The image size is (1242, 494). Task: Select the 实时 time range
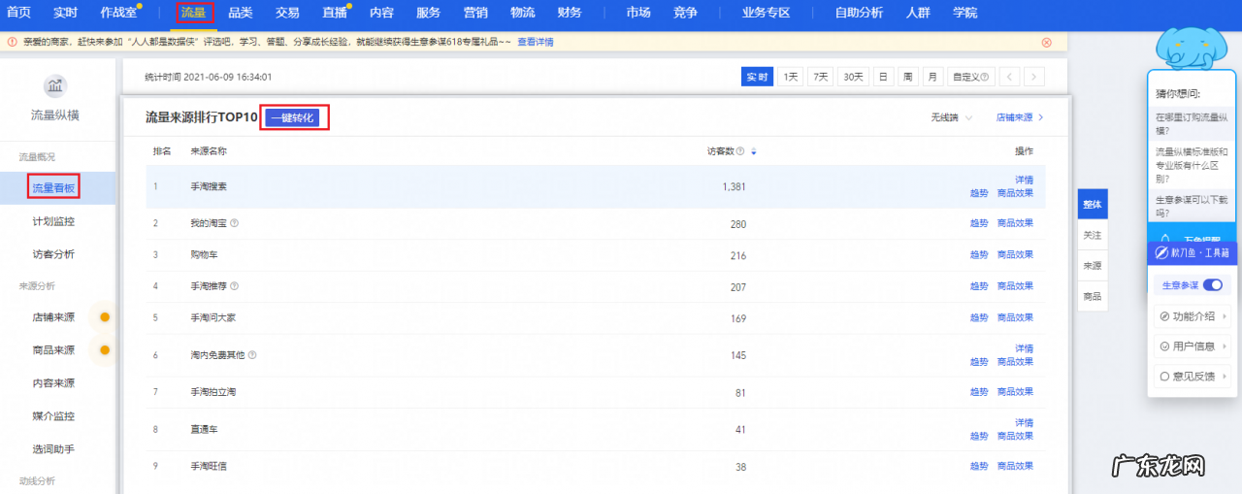[757, 77]
